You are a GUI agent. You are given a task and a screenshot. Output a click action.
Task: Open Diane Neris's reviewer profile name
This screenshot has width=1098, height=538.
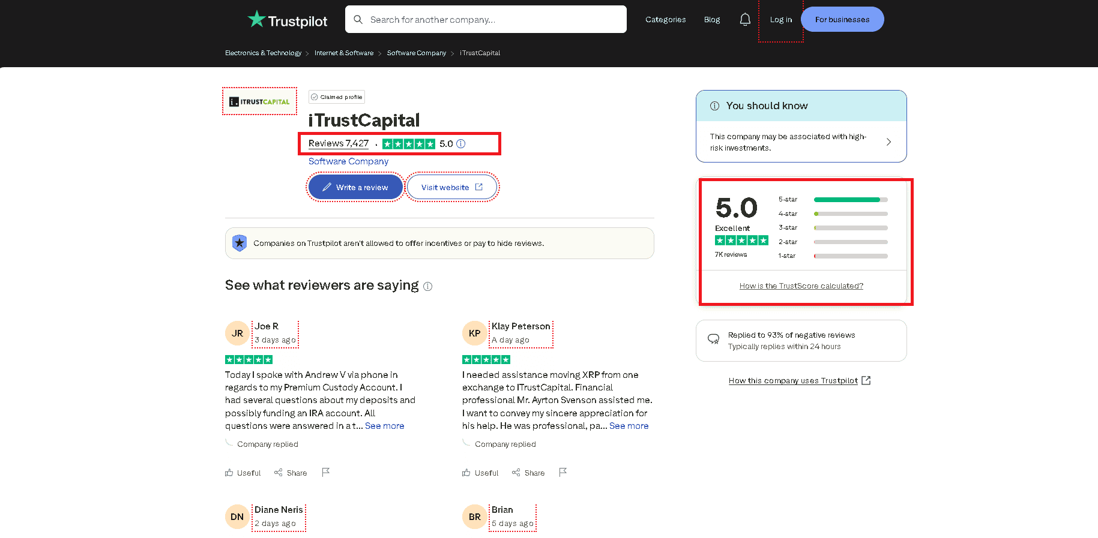279,510
